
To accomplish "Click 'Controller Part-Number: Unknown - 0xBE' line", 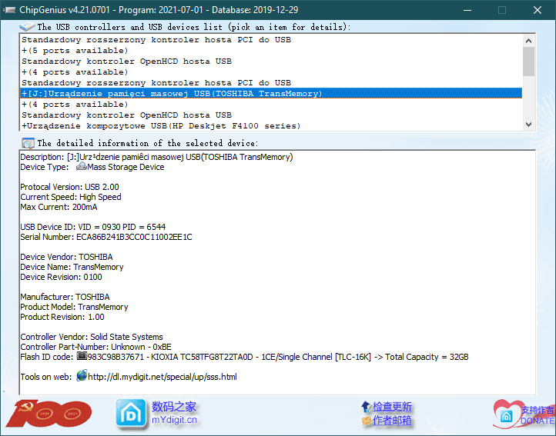I will coord(95,347).
